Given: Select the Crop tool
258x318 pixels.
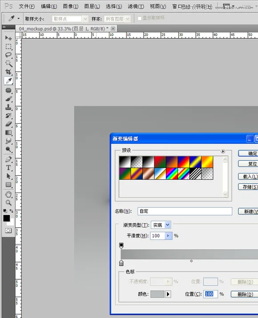Looking at the screenshot, I should [8, 72].
